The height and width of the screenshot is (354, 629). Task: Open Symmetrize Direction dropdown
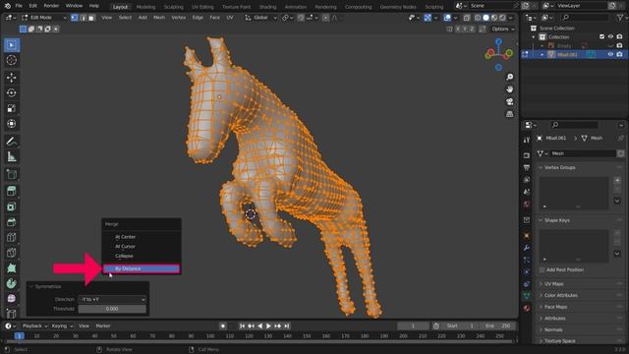point(112,299)
